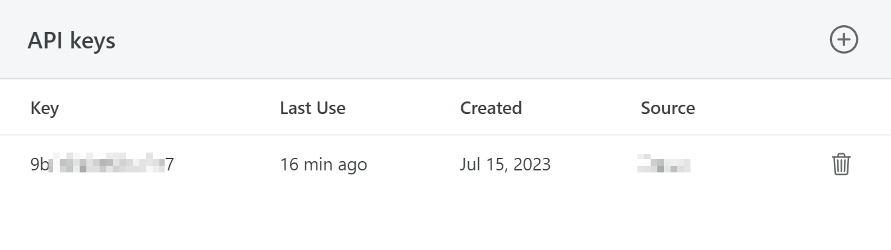Viewport: 891px width, 250px height.
Task: Click the gray API keys header bar
Action: tap(445, 39)
